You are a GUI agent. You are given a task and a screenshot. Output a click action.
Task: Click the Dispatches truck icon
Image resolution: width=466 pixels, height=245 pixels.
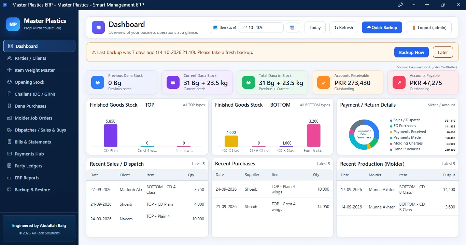coord(9,130)
